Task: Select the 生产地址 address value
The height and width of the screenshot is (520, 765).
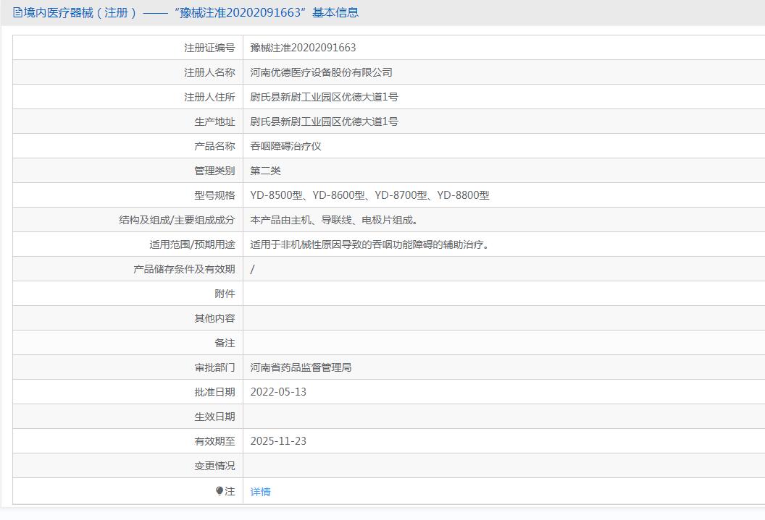Action: tap(324, 122)
